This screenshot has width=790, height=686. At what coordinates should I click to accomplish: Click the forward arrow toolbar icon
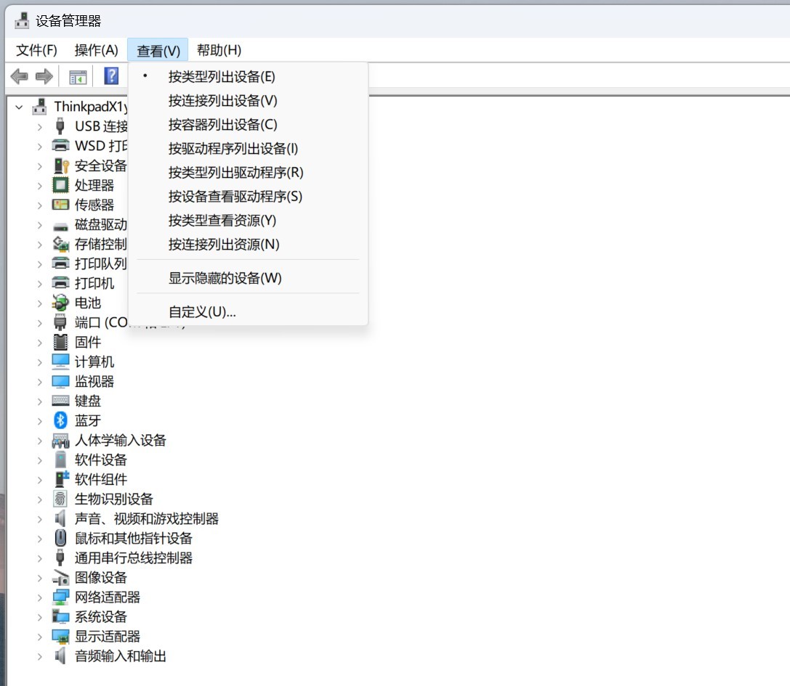click(x=44, y=76)
